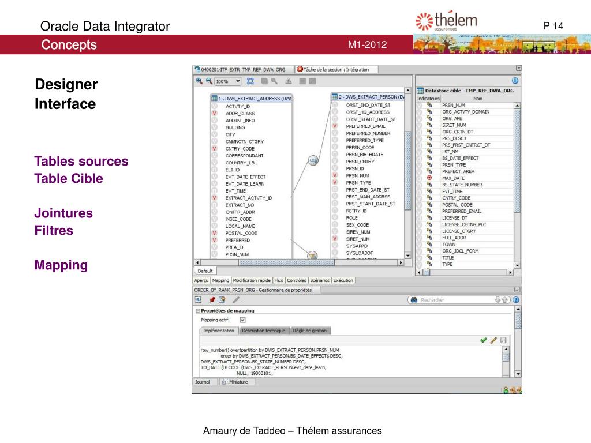
Task: Click the expression editor scrollbar up arrow
Action: click(506, 350)
